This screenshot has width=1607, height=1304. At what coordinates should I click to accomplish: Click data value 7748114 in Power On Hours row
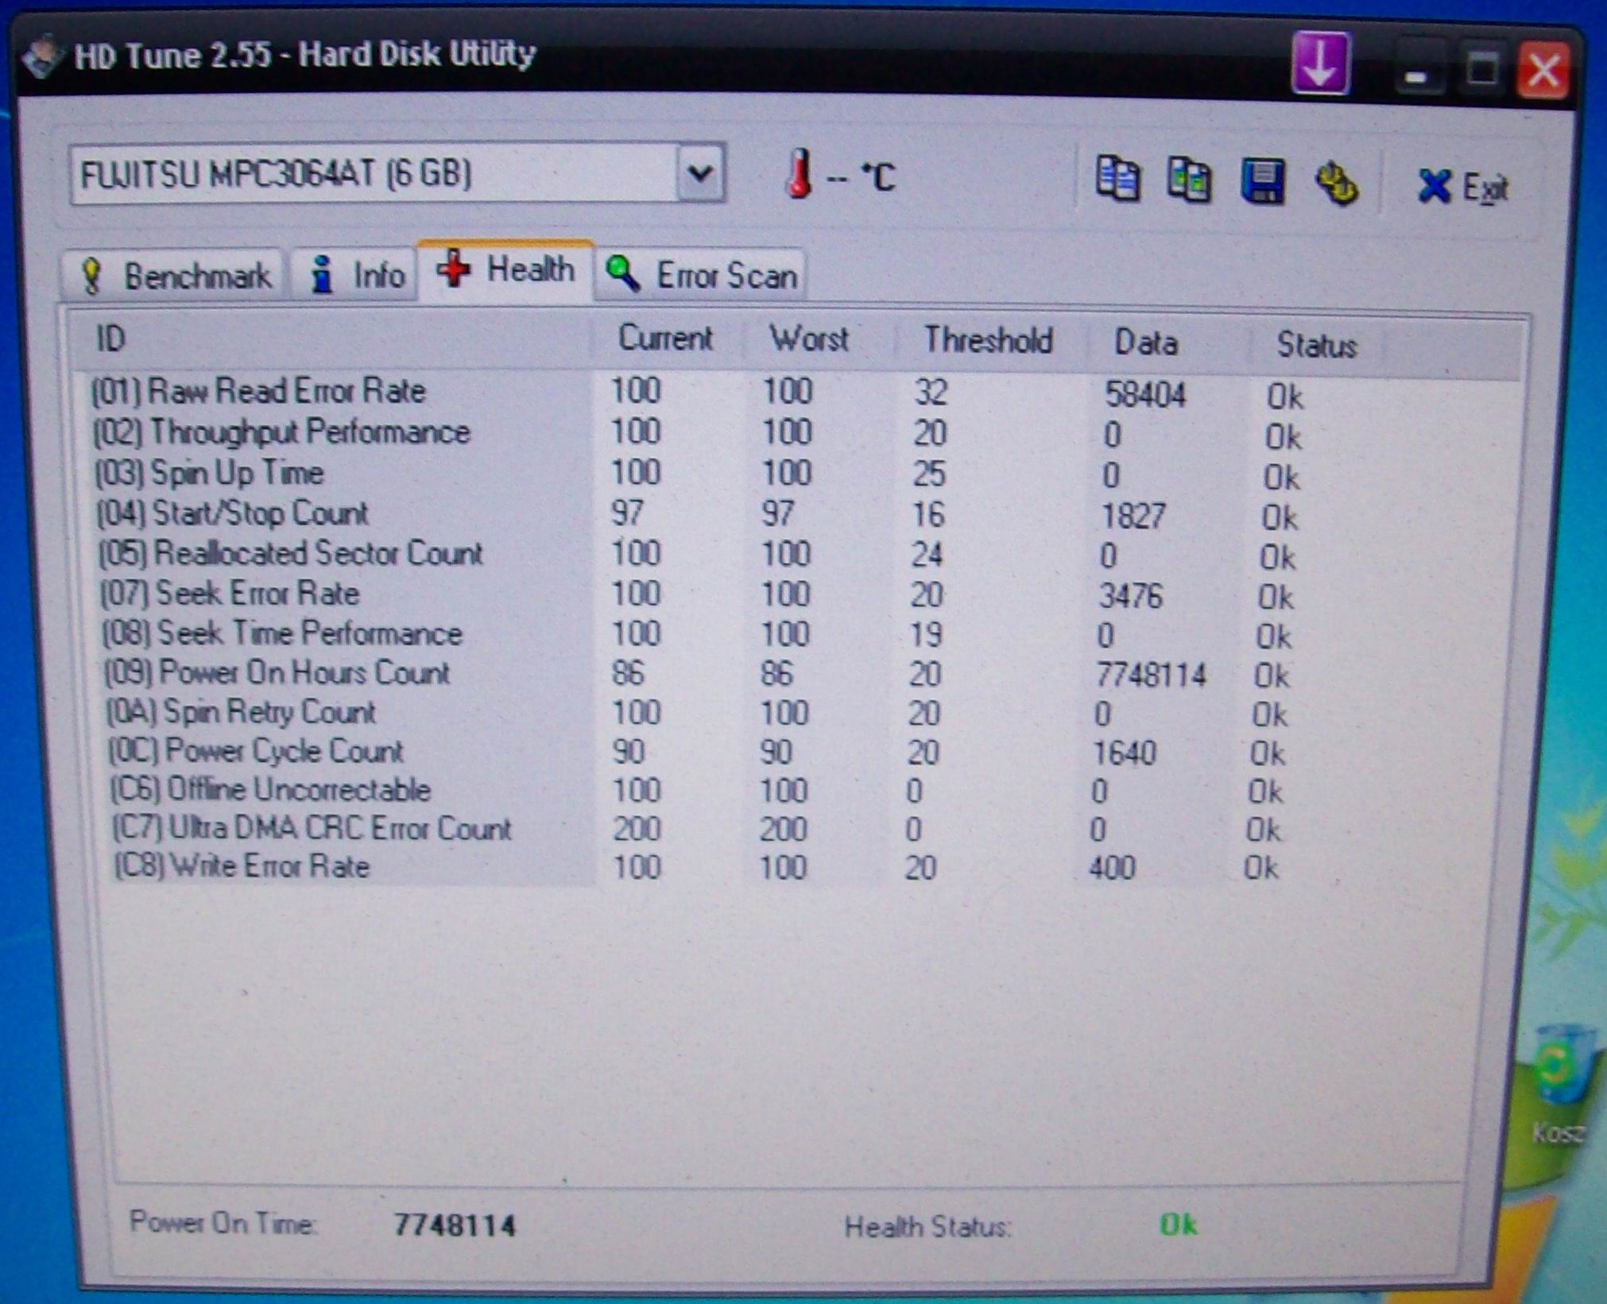pyautogui.click(x=1151, y=675)
